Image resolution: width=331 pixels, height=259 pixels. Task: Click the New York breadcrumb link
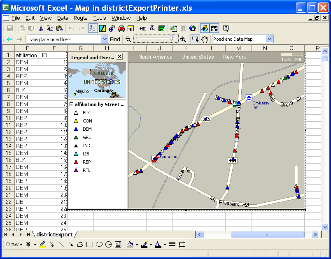pyautogui.click(x=234, y=57)
